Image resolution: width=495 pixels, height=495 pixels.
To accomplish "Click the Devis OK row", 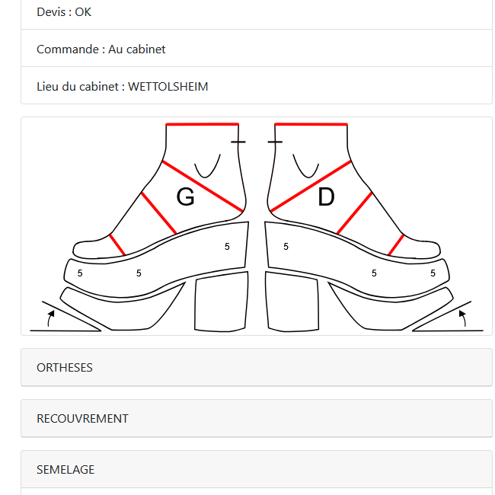I will click(257, 13).
